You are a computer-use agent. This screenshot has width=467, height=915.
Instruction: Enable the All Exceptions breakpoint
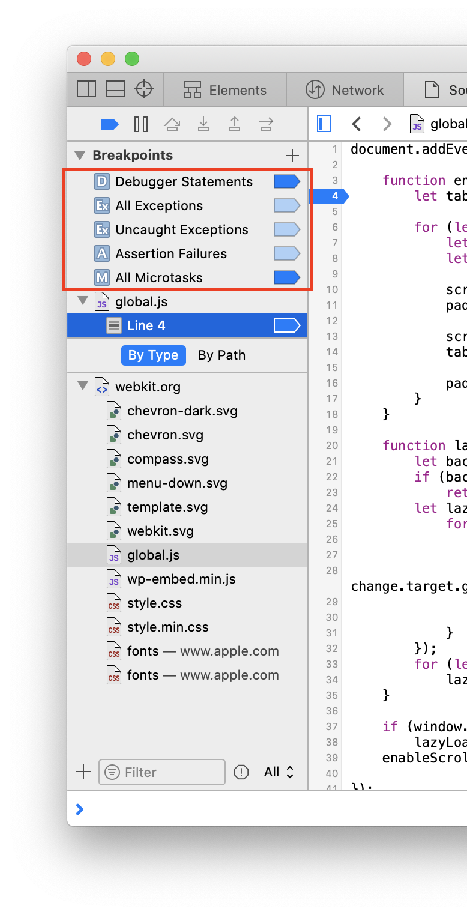tap(286, 205)
